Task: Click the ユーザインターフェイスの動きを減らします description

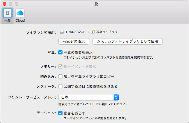Action: coord(95,118)
